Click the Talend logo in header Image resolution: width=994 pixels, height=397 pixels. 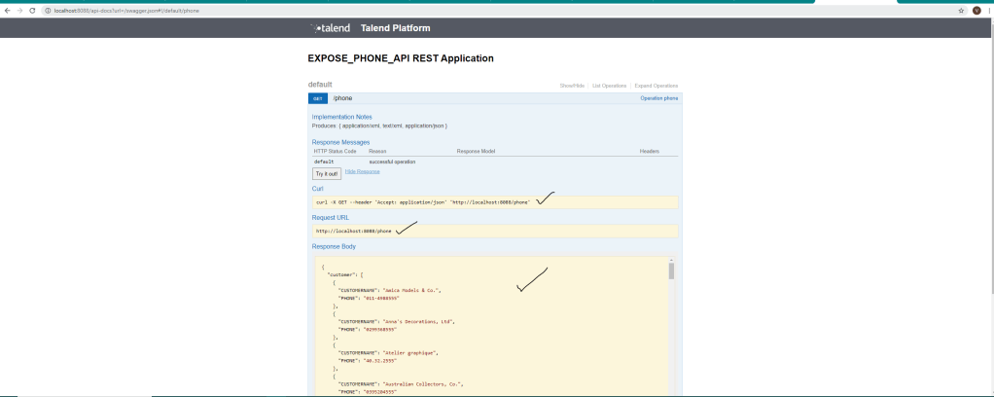tap(331, 28)
